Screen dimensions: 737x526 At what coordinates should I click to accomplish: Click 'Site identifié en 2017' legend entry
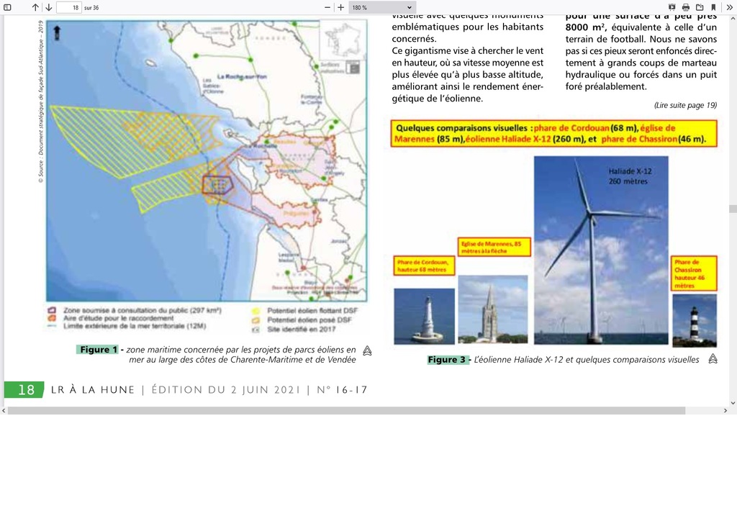(302, 330)
